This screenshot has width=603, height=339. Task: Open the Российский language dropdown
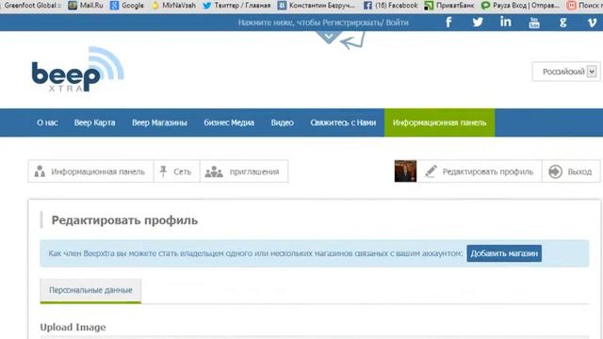566,72
